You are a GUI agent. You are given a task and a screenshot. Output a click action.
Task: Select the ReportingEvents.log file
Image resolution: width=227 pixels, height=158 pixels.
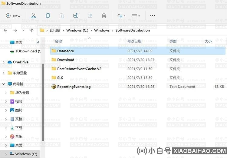(138, 87)
